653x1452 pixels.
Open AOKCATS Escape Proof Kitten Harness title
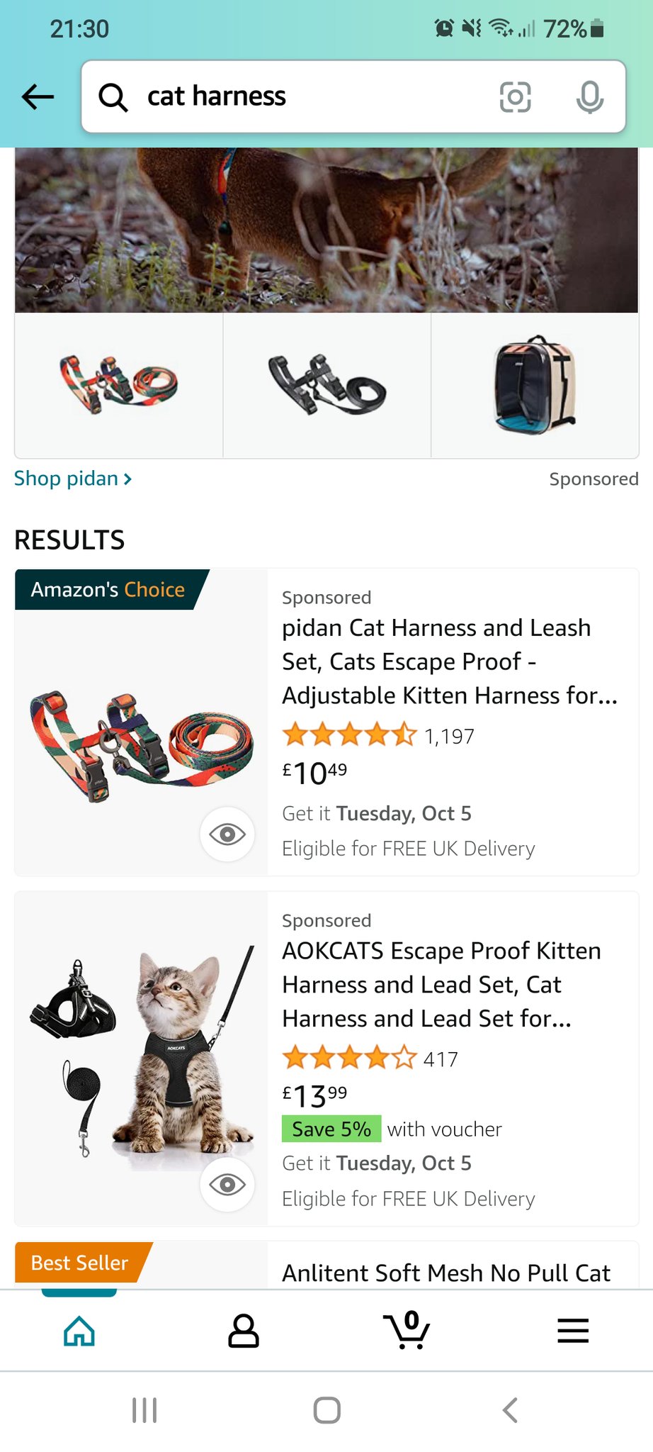click(x=441, y=984)
